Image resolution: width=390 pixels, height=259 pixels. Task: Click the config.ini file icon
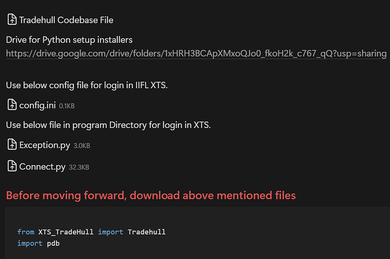pyautogui.click(x=12, y=105)
